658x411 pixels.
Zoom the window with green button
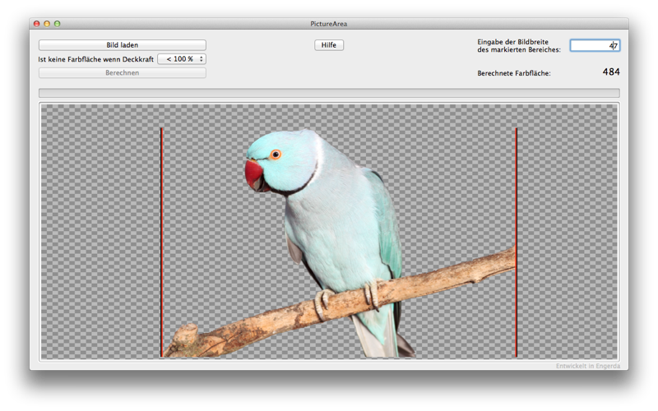click(x=57, y=24)
